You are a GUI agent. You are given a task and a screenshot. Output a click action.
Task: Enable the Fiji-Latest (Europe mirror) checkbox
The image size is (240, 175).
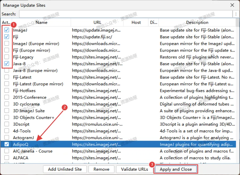(6, 84)
